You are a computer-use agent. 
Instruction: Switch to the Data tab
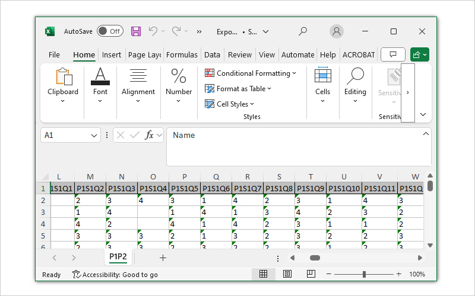[x=212, y=54]
